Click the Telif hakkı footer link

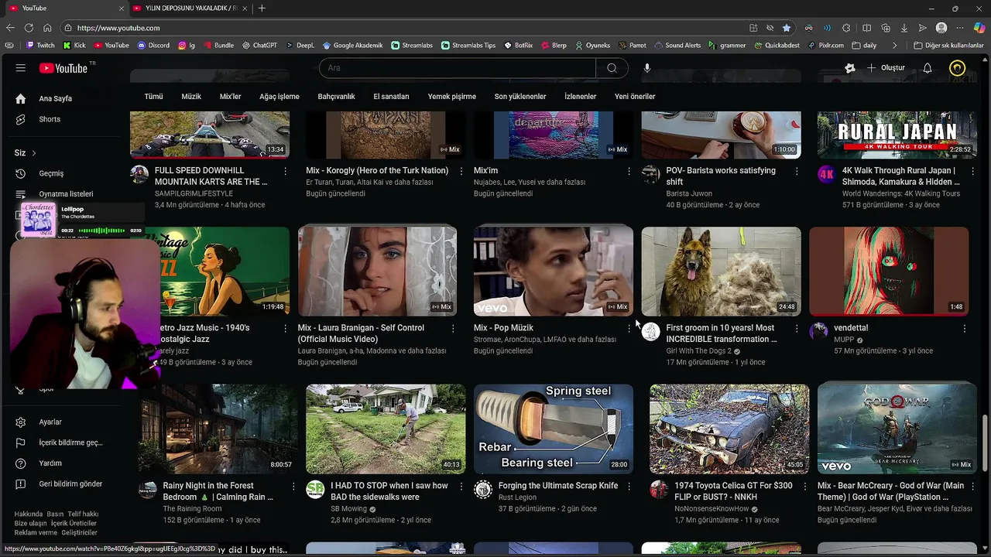(83, 514)
